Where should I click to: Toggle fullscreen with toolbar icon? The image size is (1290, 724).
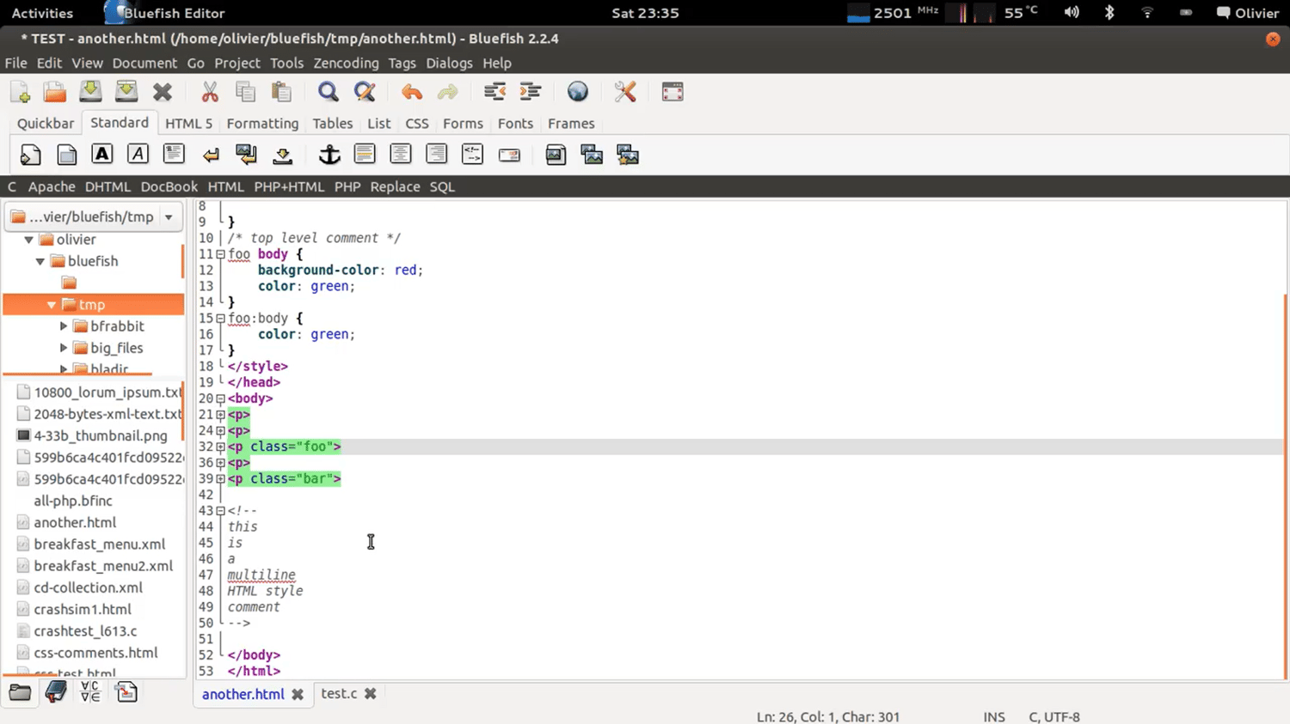(673, 92)
